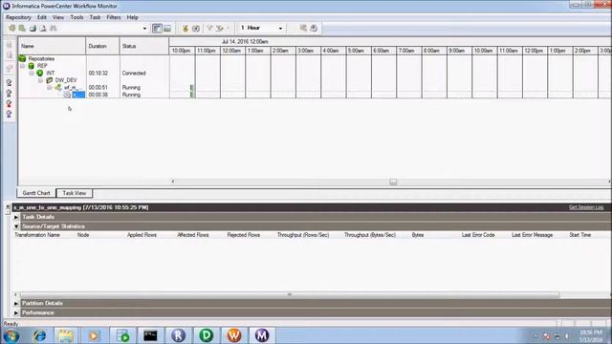Click the green session bar in Gantt chart
This screenshot has height=344, width=612.
(x=191, y=95)
